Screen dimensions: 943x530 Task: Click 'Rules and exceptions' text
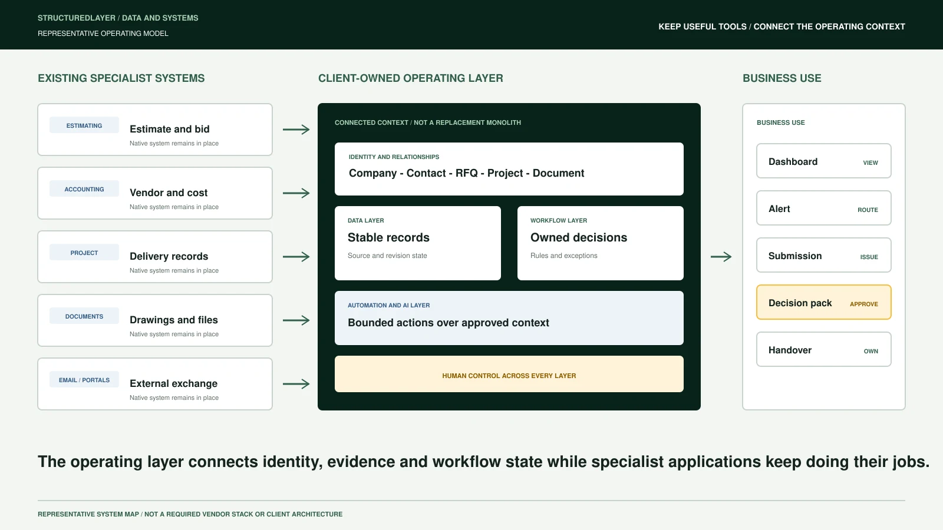tap(564, 256)
